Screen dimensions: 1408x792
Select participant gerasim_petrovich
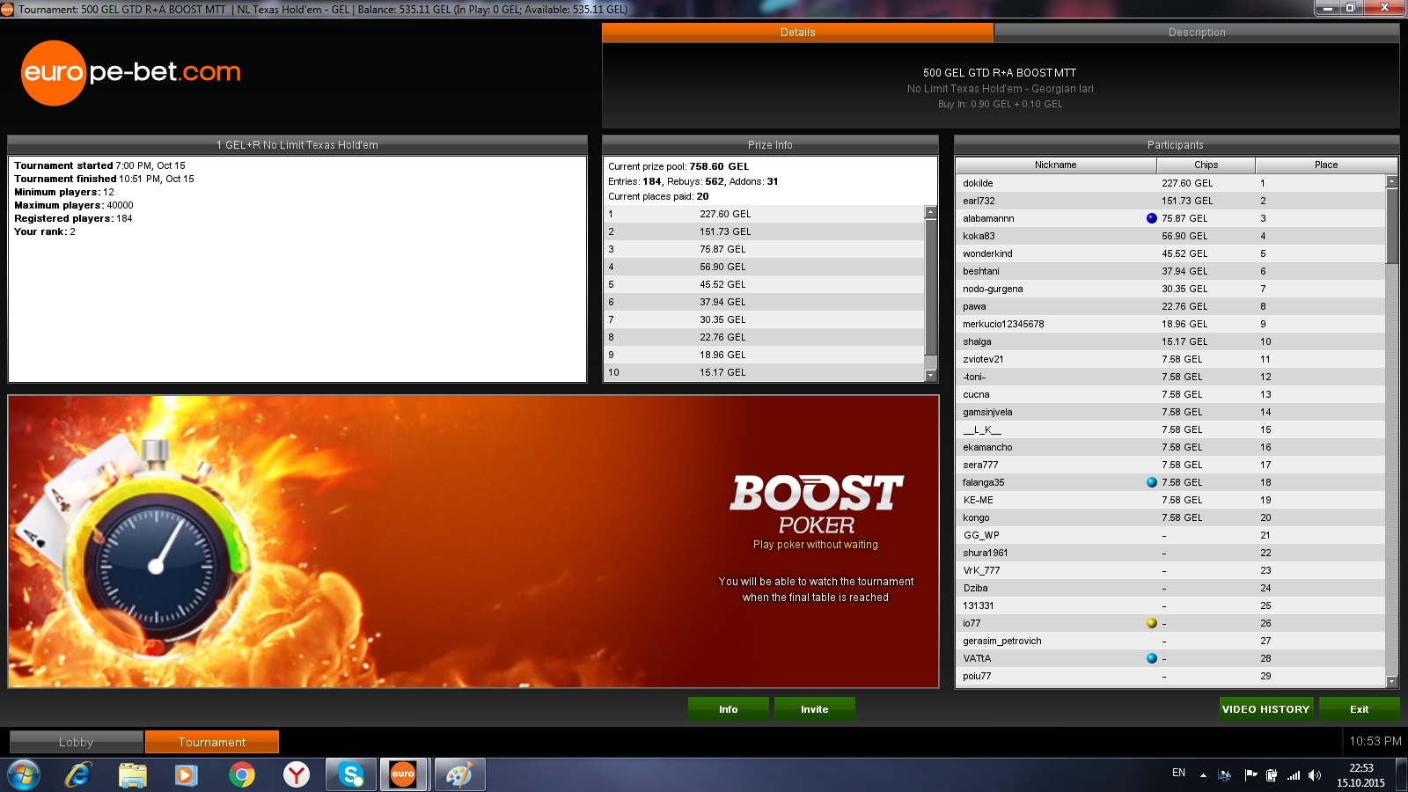pyautogui.click(x=1170, y=641)
